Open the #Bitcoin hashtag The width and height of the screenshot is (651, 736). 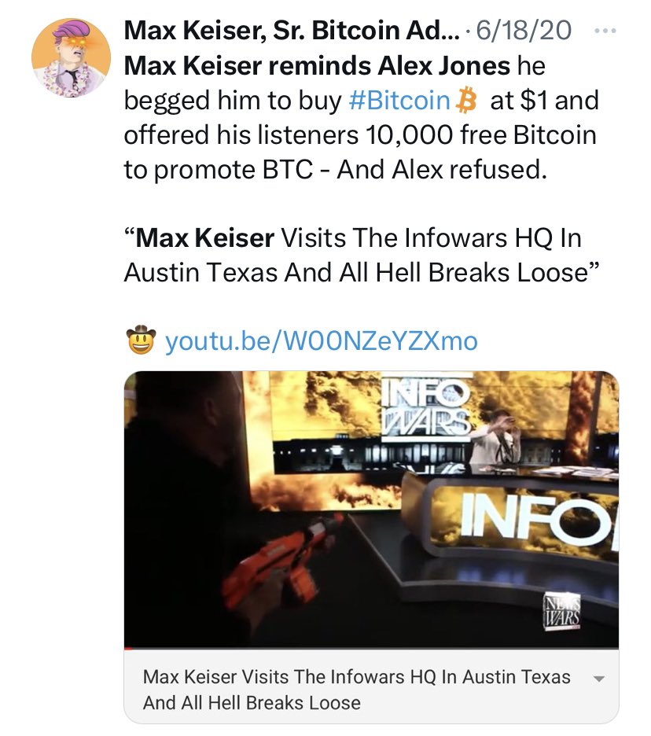[399, 101]
